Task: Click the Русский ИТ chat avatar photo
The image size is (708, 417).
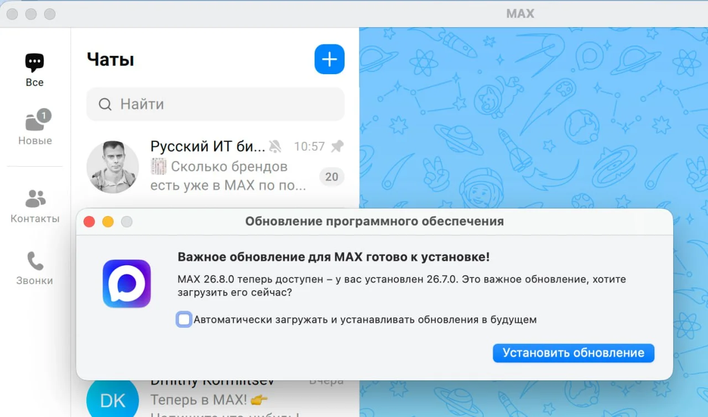Action: [x=113, y=167]
